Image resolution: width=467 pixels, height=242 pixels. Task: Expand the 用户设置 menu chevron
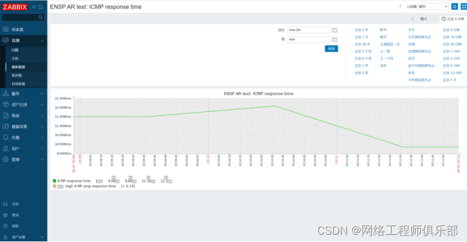pyautogui.click(x=42, y=237)
